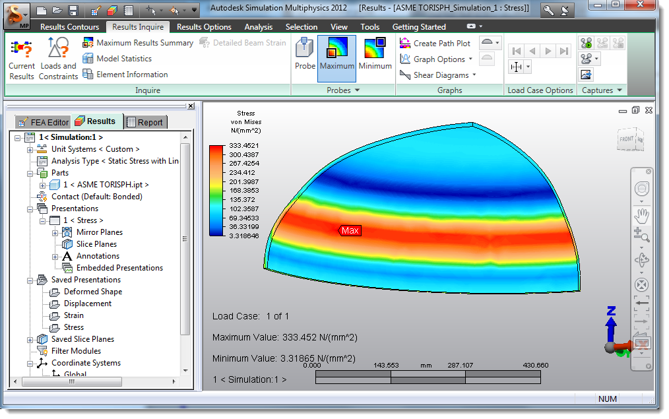Open the Getting Started tab

tap(419, 26)
